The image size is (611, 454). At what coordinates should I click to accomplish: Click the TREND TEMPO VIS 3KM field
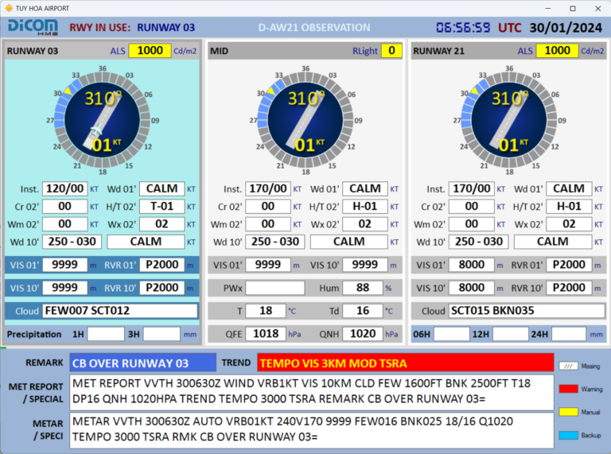point(405,363)
